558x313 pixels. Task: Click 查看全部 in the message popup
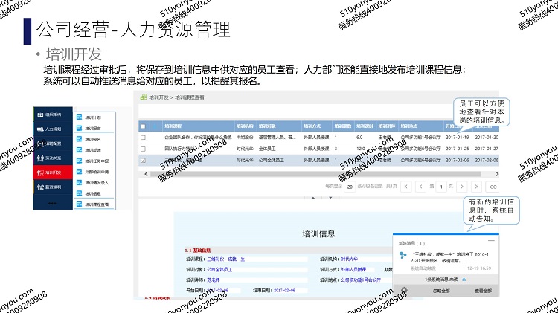click(483, 289)
